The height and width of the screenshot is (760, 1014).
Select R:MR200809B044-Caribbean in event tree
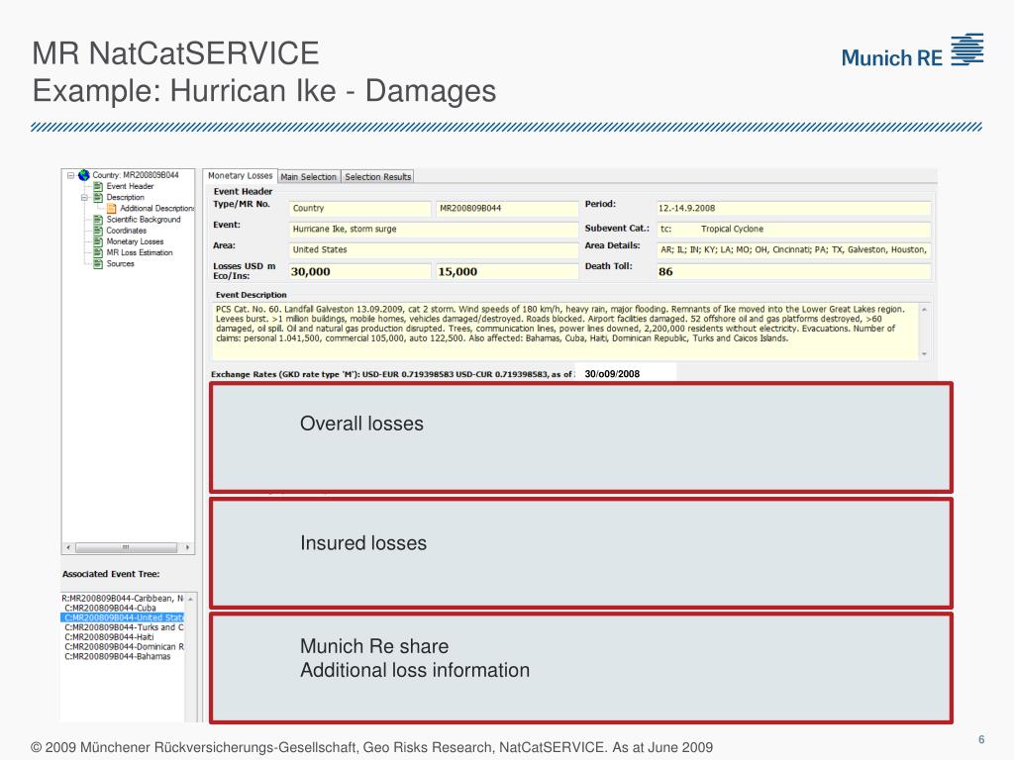click(x=122, y=599)
